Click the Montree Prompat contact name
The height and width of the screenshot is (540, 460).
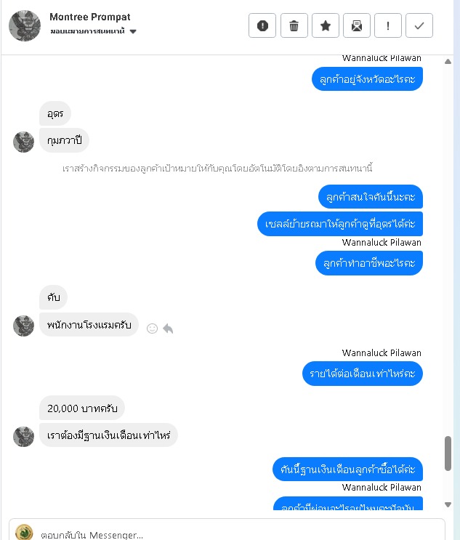click(x=90, y=17)
